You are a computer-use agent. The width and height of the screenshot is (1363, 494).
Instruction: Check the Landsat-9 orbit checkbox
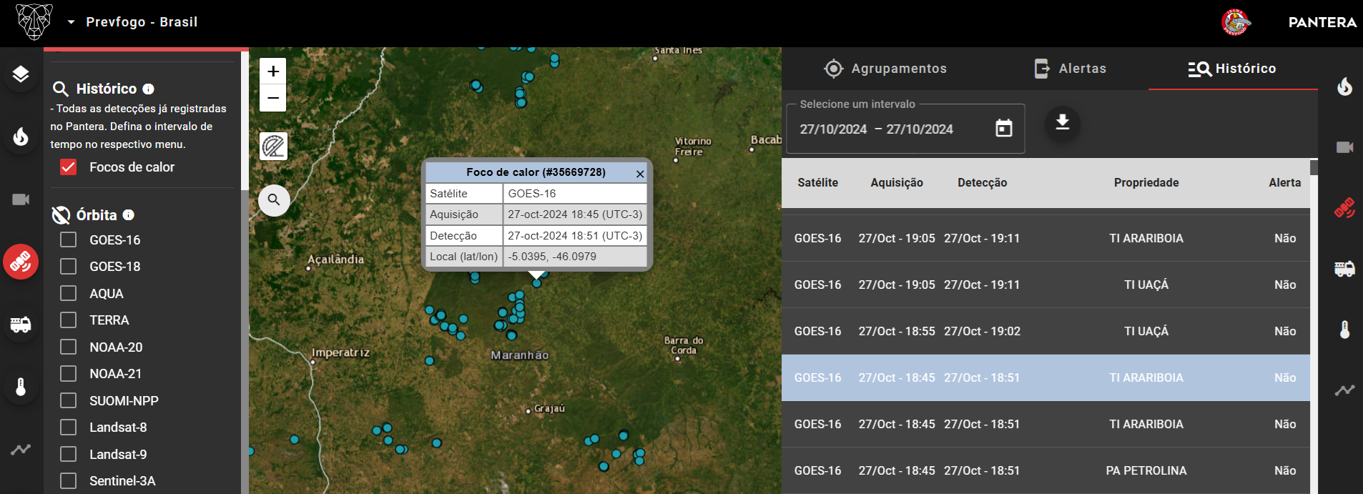click(69, 454)
